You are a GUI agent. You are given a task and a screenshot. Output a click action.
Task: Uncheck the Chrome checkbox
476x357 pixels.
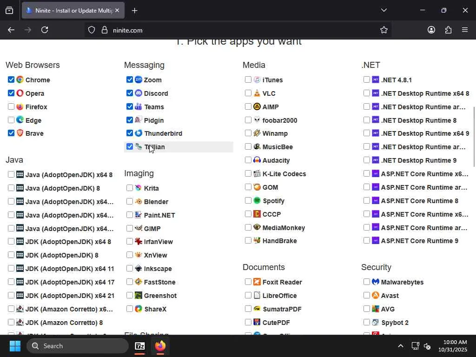point(11,79)
